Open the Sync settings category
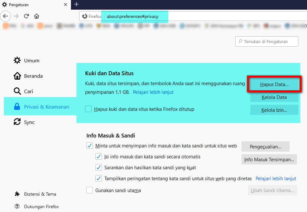 24,122
